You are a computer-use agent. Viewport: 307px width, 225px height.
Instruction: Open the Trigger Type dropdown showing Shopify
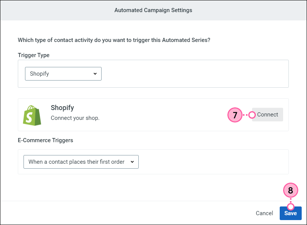pos(63,74)
